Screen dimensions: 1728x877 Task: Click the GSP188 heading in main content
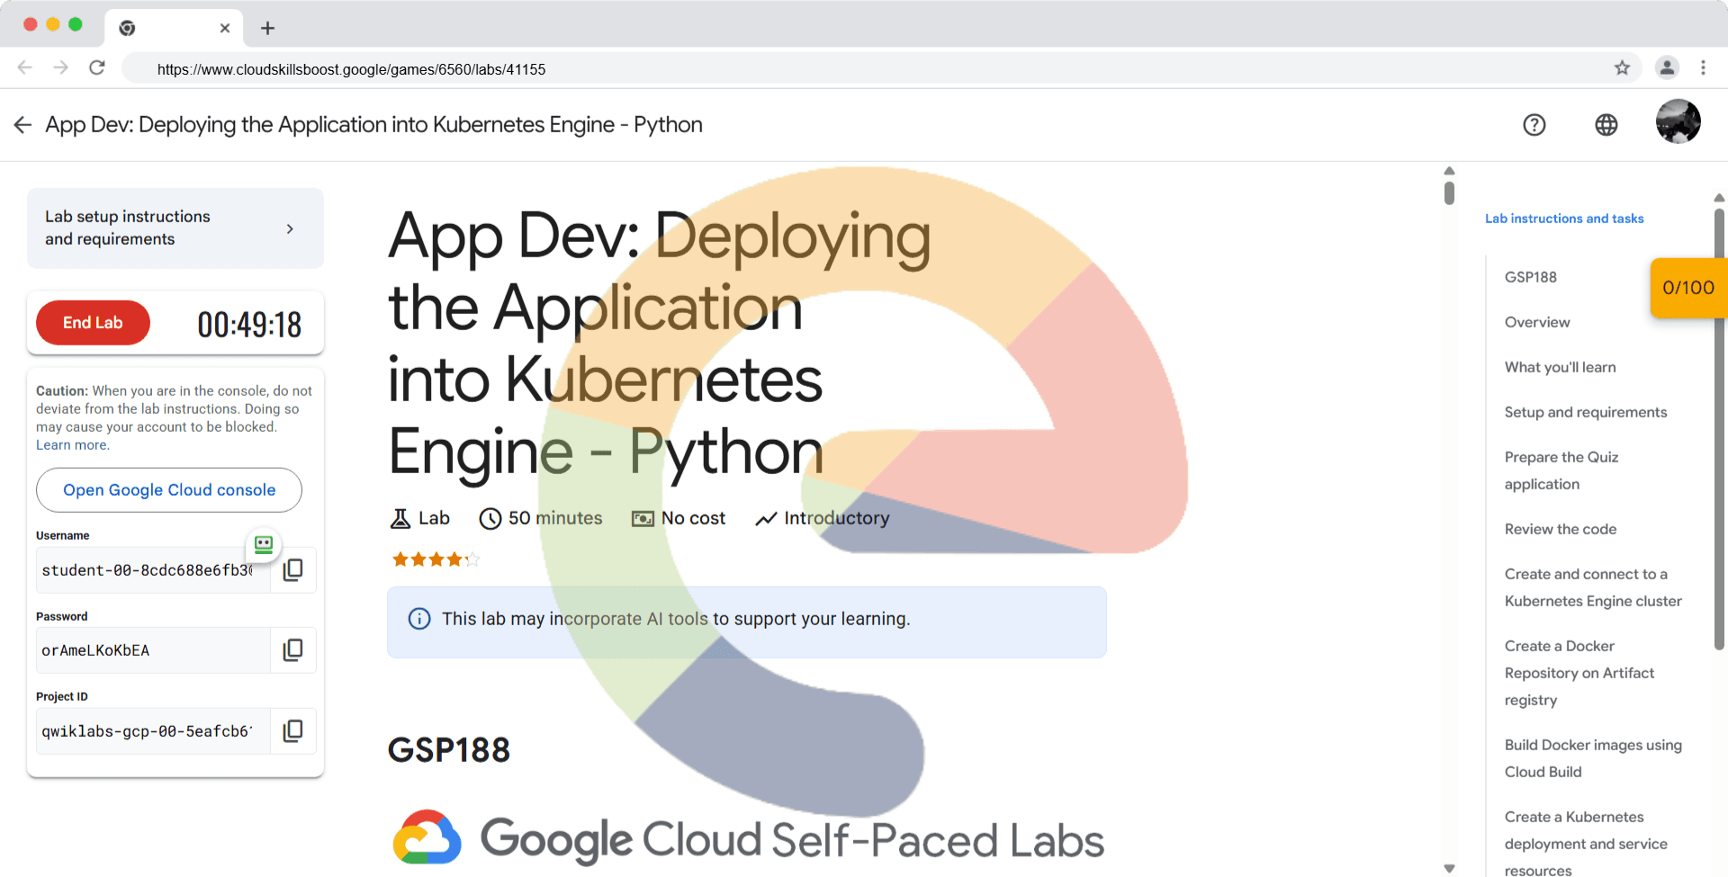pos(449,750)
